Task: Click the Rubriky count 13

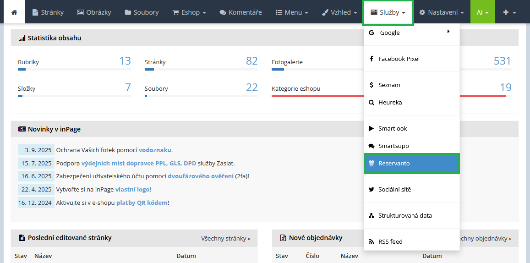Action: pyautogui.click(x=125, y=61)
